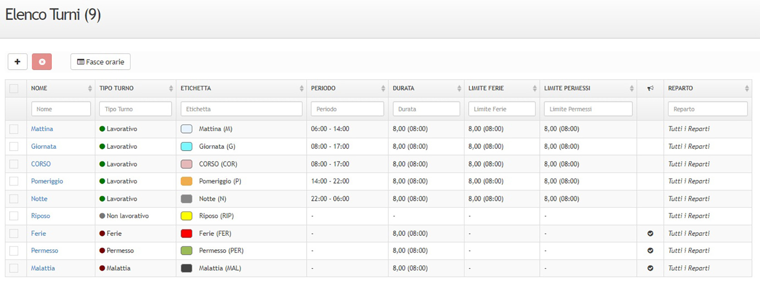Image resolution: width=760 pixels, height=282 pixels.
Task: Click the checkmark icon in Permesso row
Action: pos(650,251)
